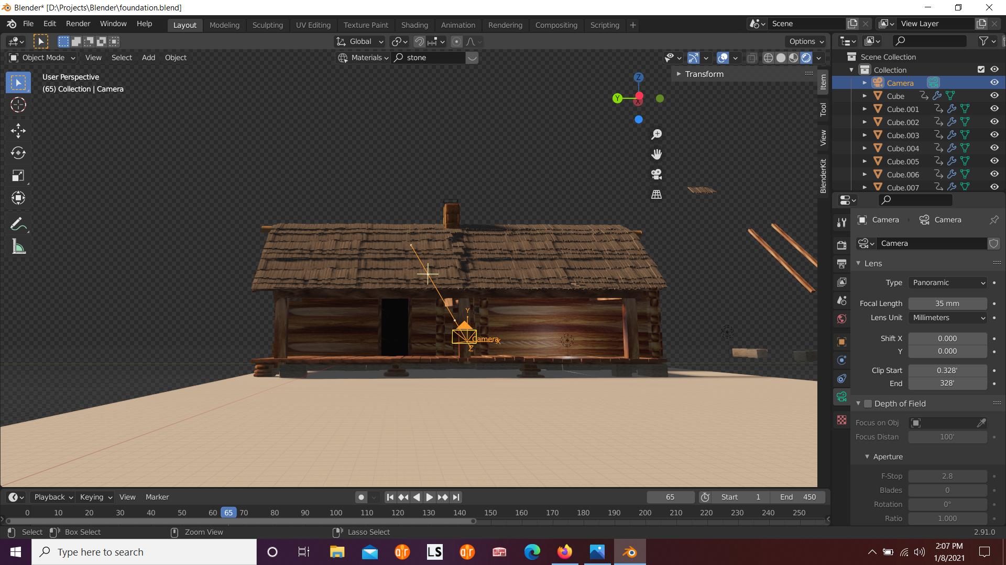
Task: Jump to the start frame
Action: click(390, 497)
